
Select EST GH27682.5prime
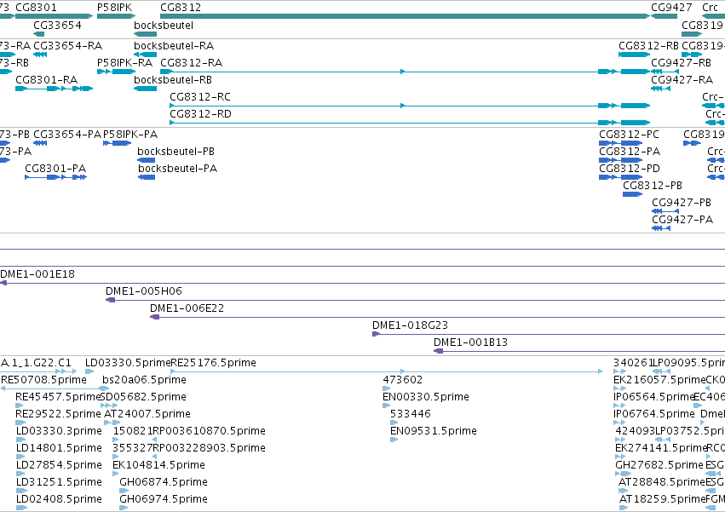[624, 474]
